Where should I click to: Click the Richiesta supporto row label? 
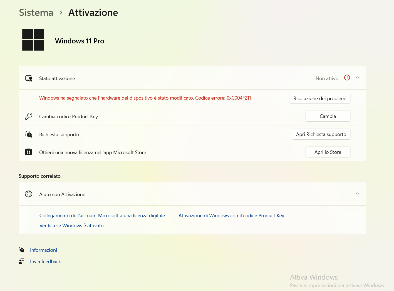(x=59, y=135)
